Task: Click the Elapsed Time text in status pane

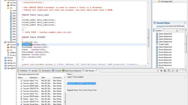Action: pos(82,90)
